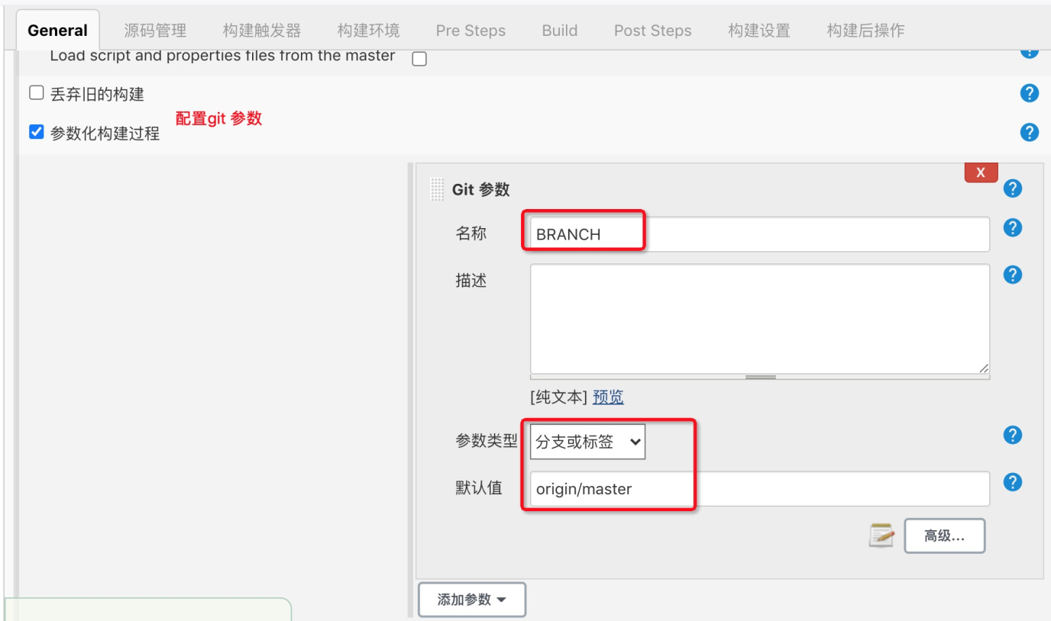Image resolution: width=1051 pixels, height=621 pixels.
Task: Click the 默认值 origin/master input field
Action: (x=760, y=489)
